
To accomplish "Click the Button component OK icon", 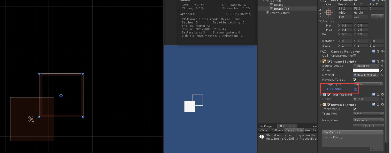I will (x=324, y=105).
